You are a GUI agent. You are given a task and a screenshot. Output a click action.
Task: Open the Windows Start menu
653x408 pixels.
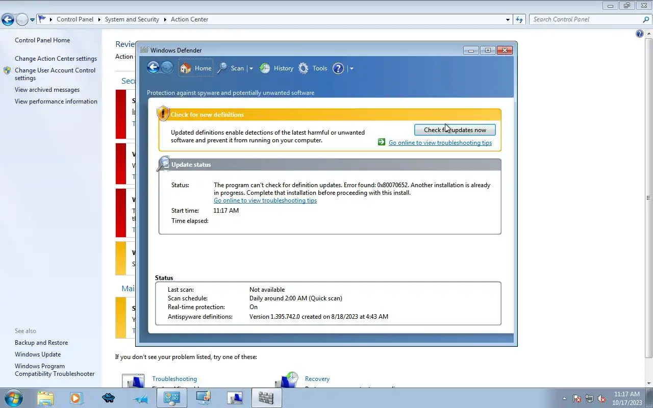click(13, 398)
